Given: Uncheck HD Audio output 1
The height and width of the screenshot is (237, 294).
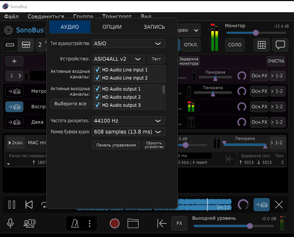Looking at the screenshot, I should (x=97, y=89).
